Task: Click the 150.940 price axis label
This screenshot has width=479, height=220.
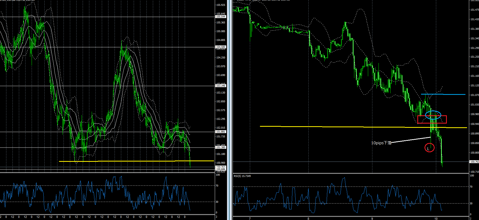Action: click(x=475, y=124)
